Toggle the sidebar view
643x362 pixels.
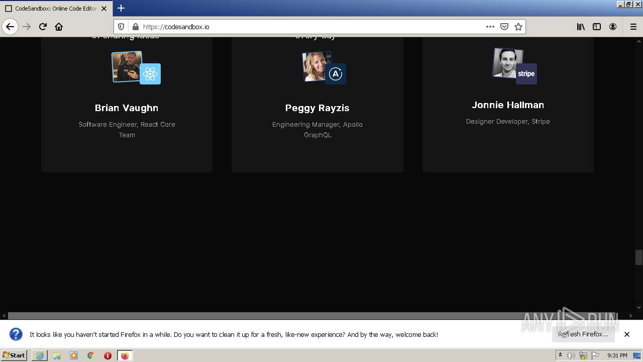pos(597,27)
